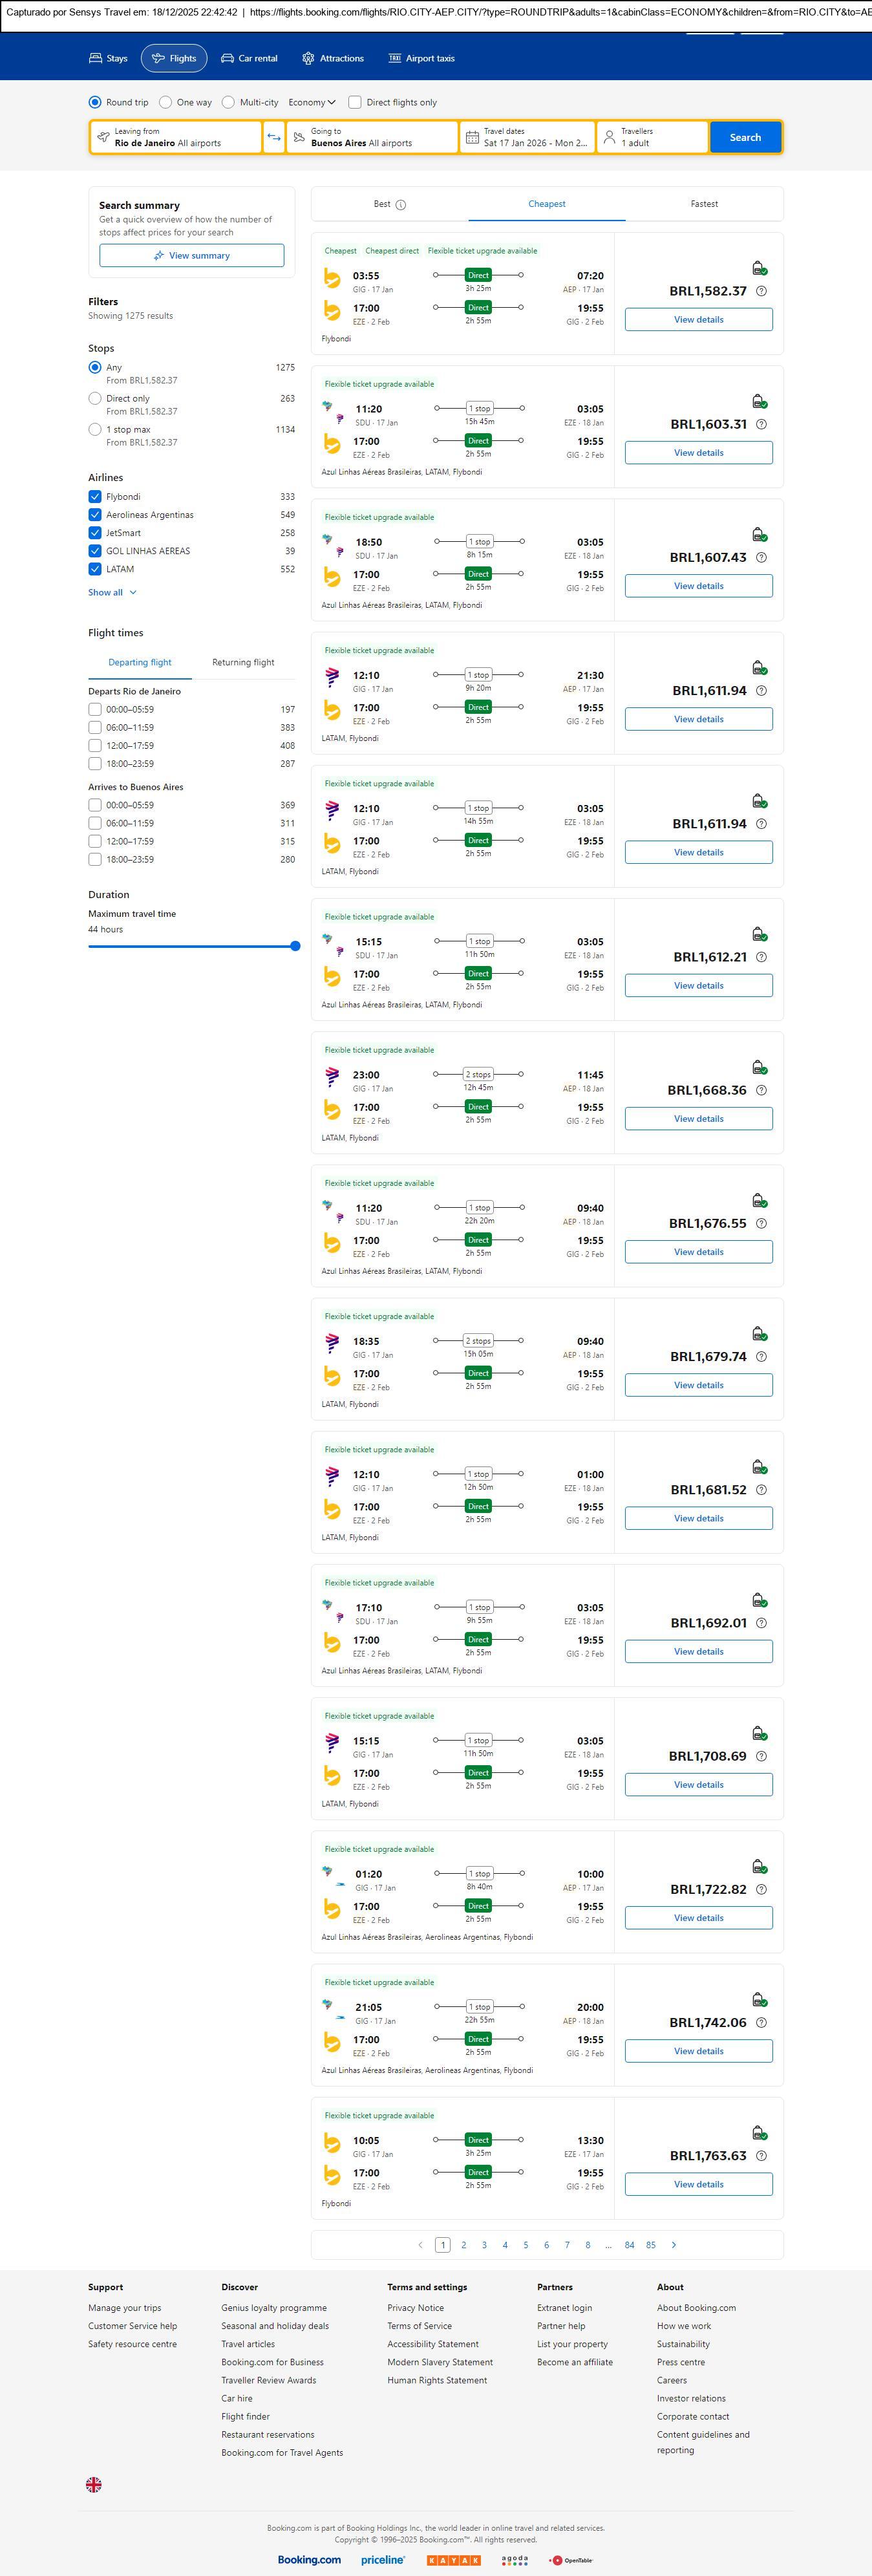Viewport: 872px width, 2576px height.
Task: Click the info icon beside Best tab
Action: click(401, 205)
